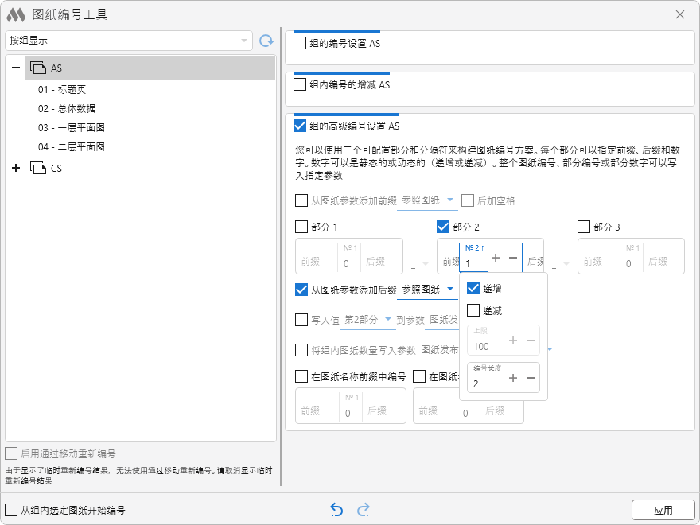Click the minus icon in 部分 2 number field

513,258
